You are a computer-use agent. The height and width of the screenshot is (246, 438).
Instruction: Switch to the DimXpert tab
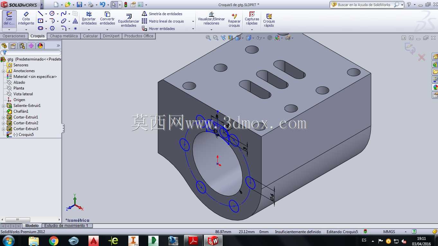point(111,36)
